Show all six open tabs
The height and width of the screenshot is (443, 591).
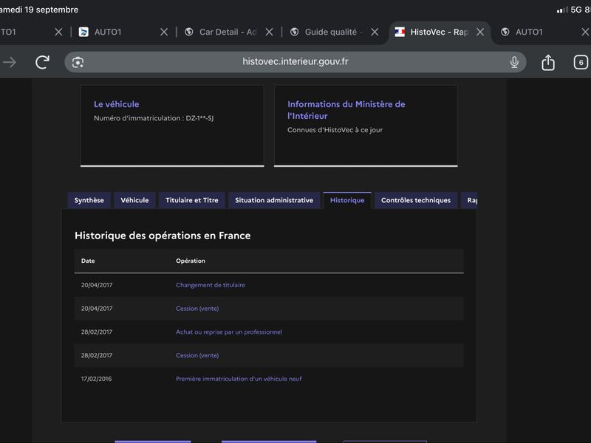(581, 62)
